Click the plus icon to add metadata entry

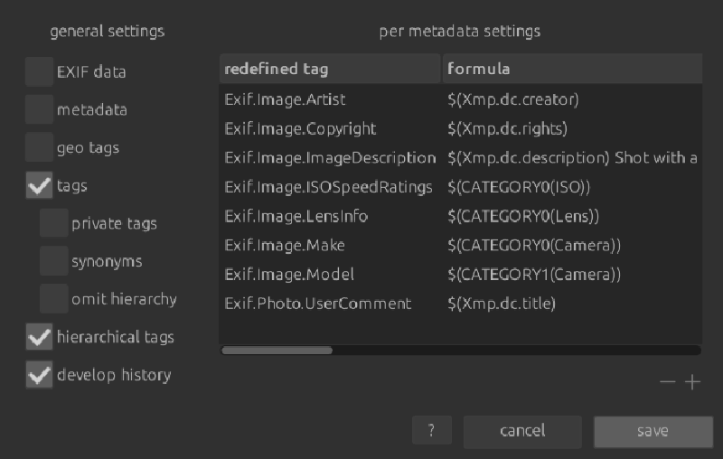[692, 382]
